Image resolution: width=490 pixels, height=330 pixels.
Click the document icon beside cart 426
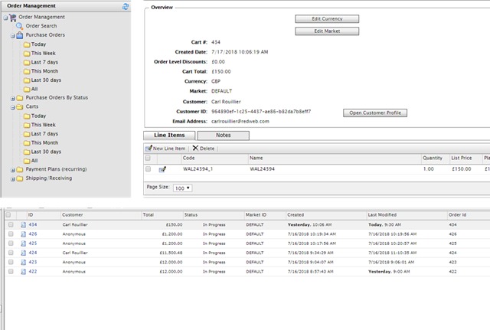(21, 234)
